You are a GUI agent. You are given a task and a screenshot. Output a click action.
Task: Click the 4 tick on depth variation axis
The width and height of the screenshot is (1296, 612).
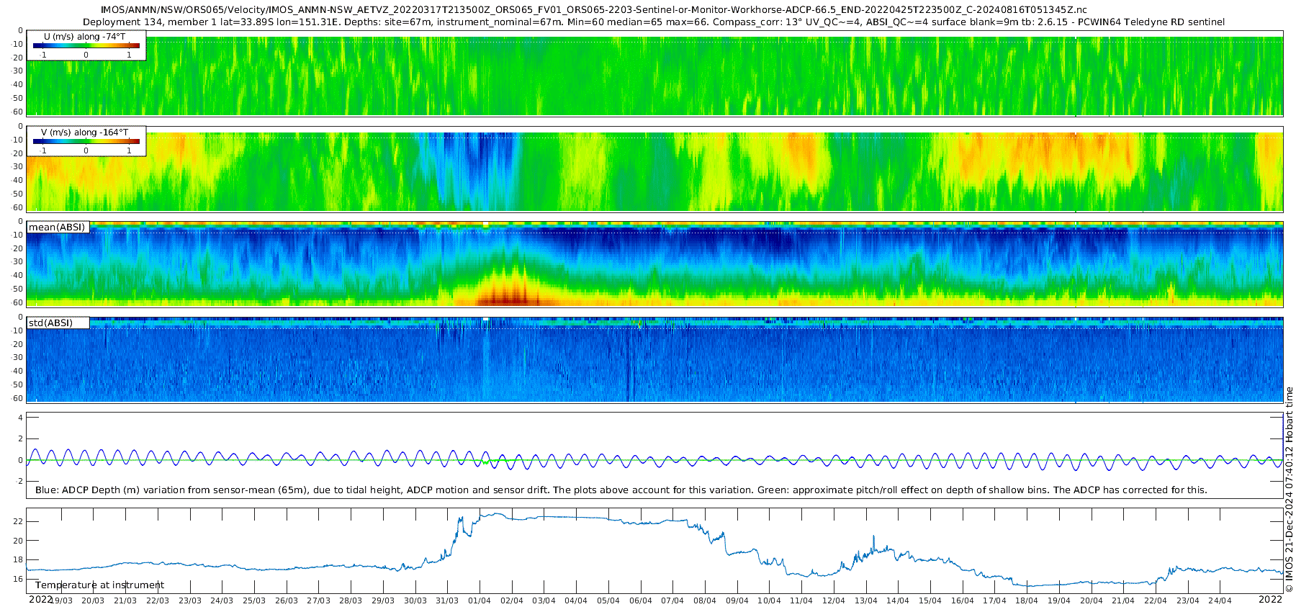point(20,418)
